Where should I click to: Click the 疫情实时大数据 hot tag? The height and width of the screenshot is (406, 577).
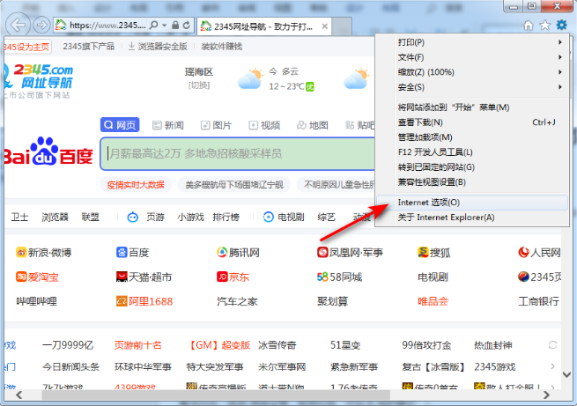[136, 185]
